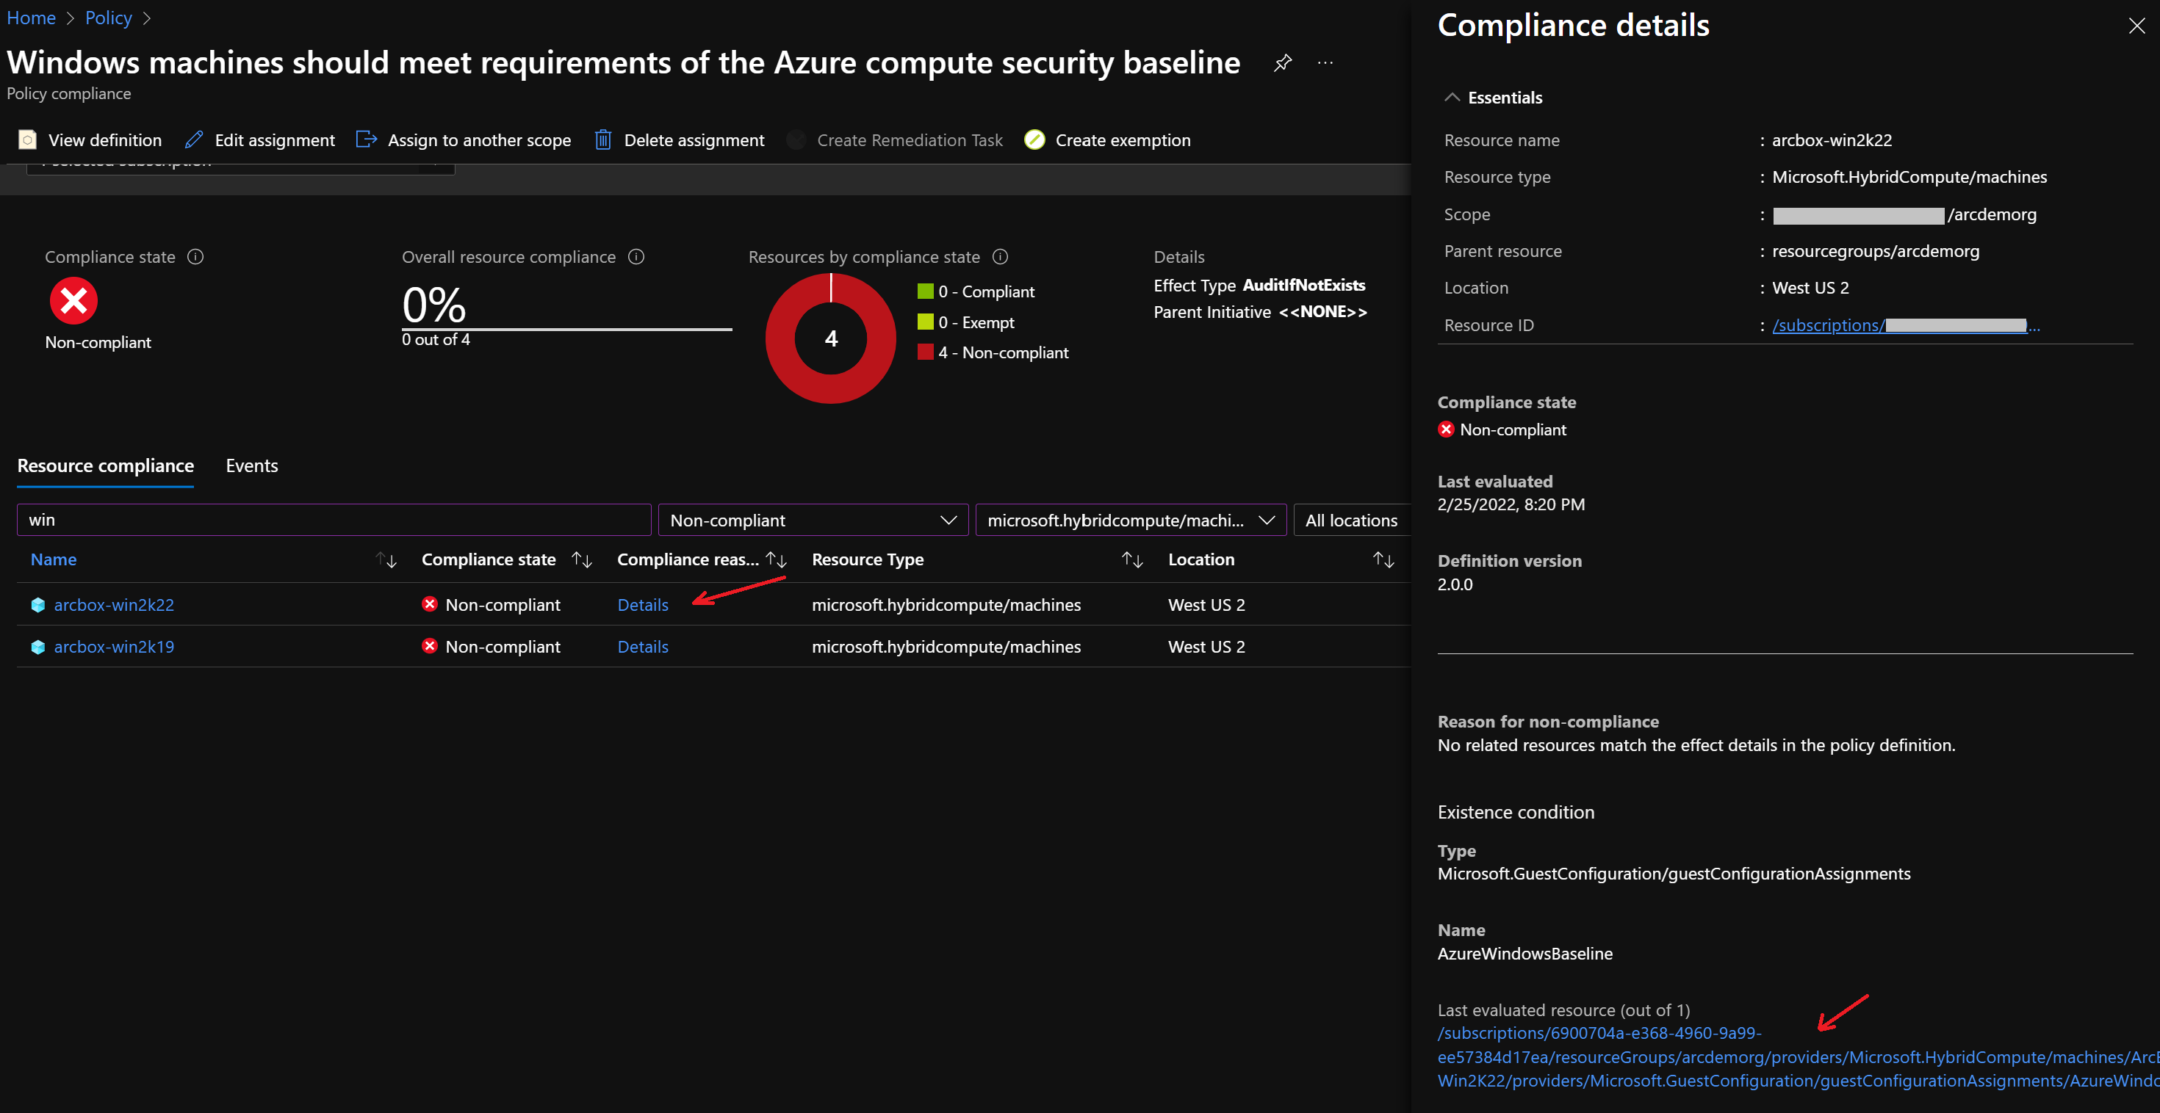The width and height of the screenshot is (2160, 1113).
Task: Open Details link for arcbox-win2k19
Action: pyautogui.click(x=642, y=647)
